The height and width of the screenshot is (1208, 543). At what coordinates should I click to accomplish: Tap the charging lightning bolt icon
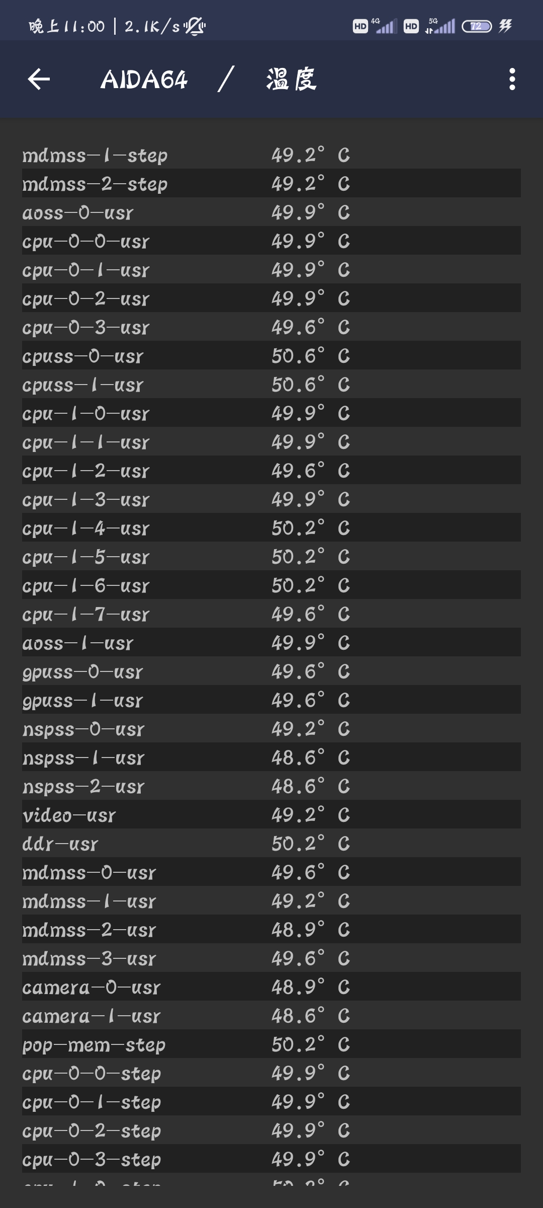point(505,26)
